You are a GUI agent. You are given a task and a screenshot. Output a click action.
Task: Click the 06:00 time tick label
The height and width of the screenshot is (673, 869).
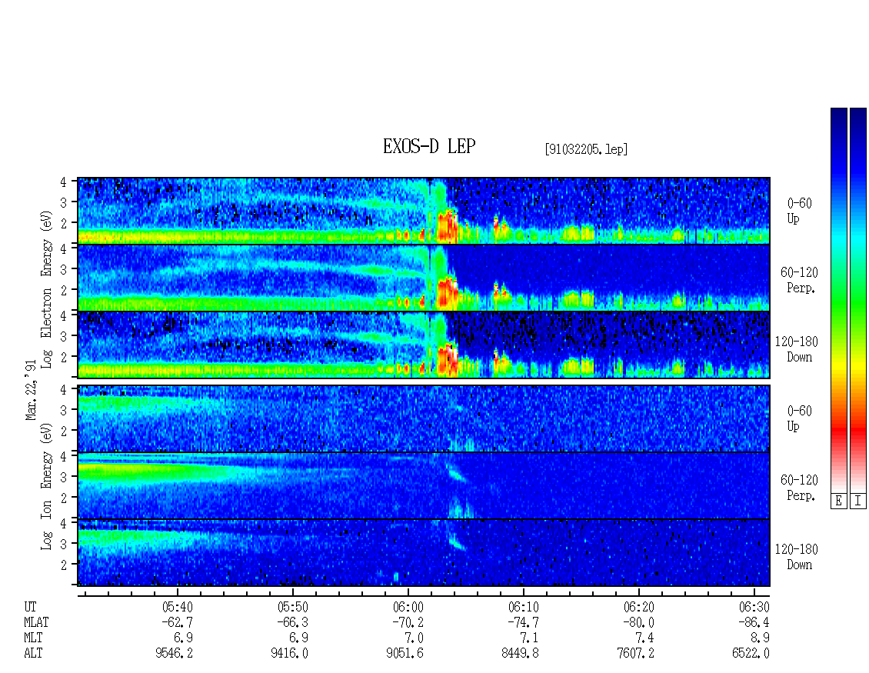click(408, 607)
